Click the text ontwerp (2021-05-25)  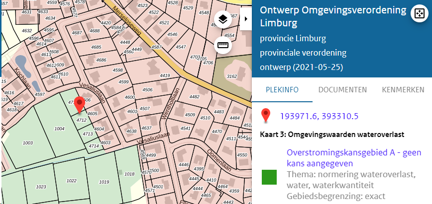[x=302, y=68]
